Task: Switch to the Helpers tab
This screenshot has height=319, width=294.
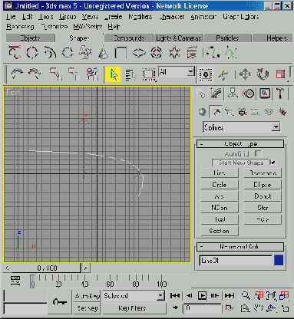Action: tap(273, 38)
